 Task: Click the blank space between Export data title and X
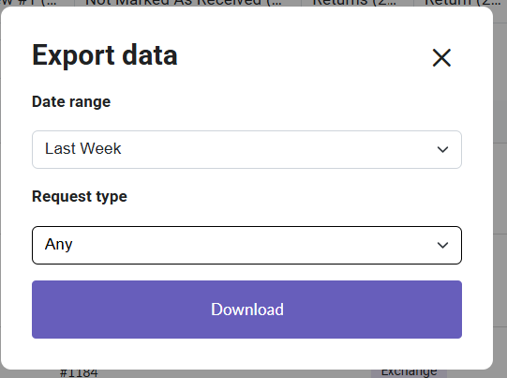(x=304, y=56)
